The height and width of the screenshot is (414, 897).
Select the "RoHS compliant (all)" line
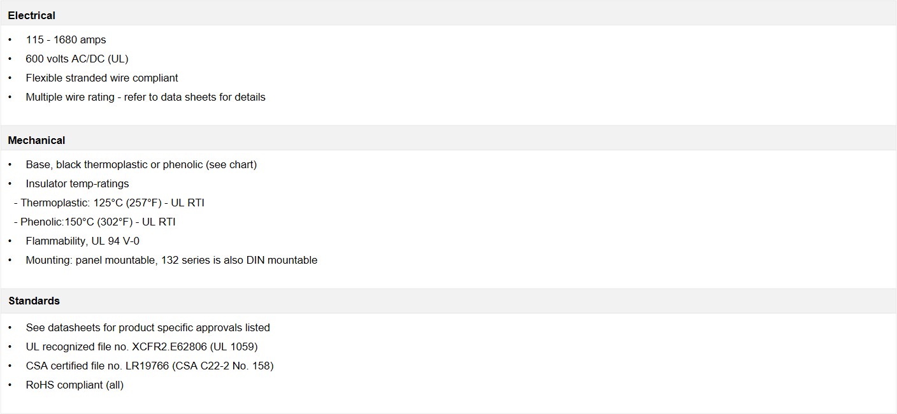point(75,385)
